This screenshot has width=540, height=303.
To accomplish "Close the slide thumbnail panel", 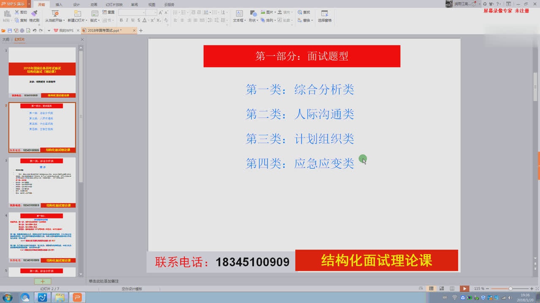I will click(82, 40).
